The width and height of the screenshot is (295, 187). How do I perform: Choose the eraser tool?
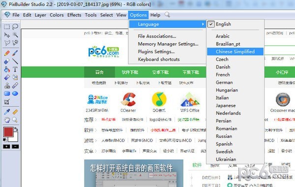click(x=7, y=62)
